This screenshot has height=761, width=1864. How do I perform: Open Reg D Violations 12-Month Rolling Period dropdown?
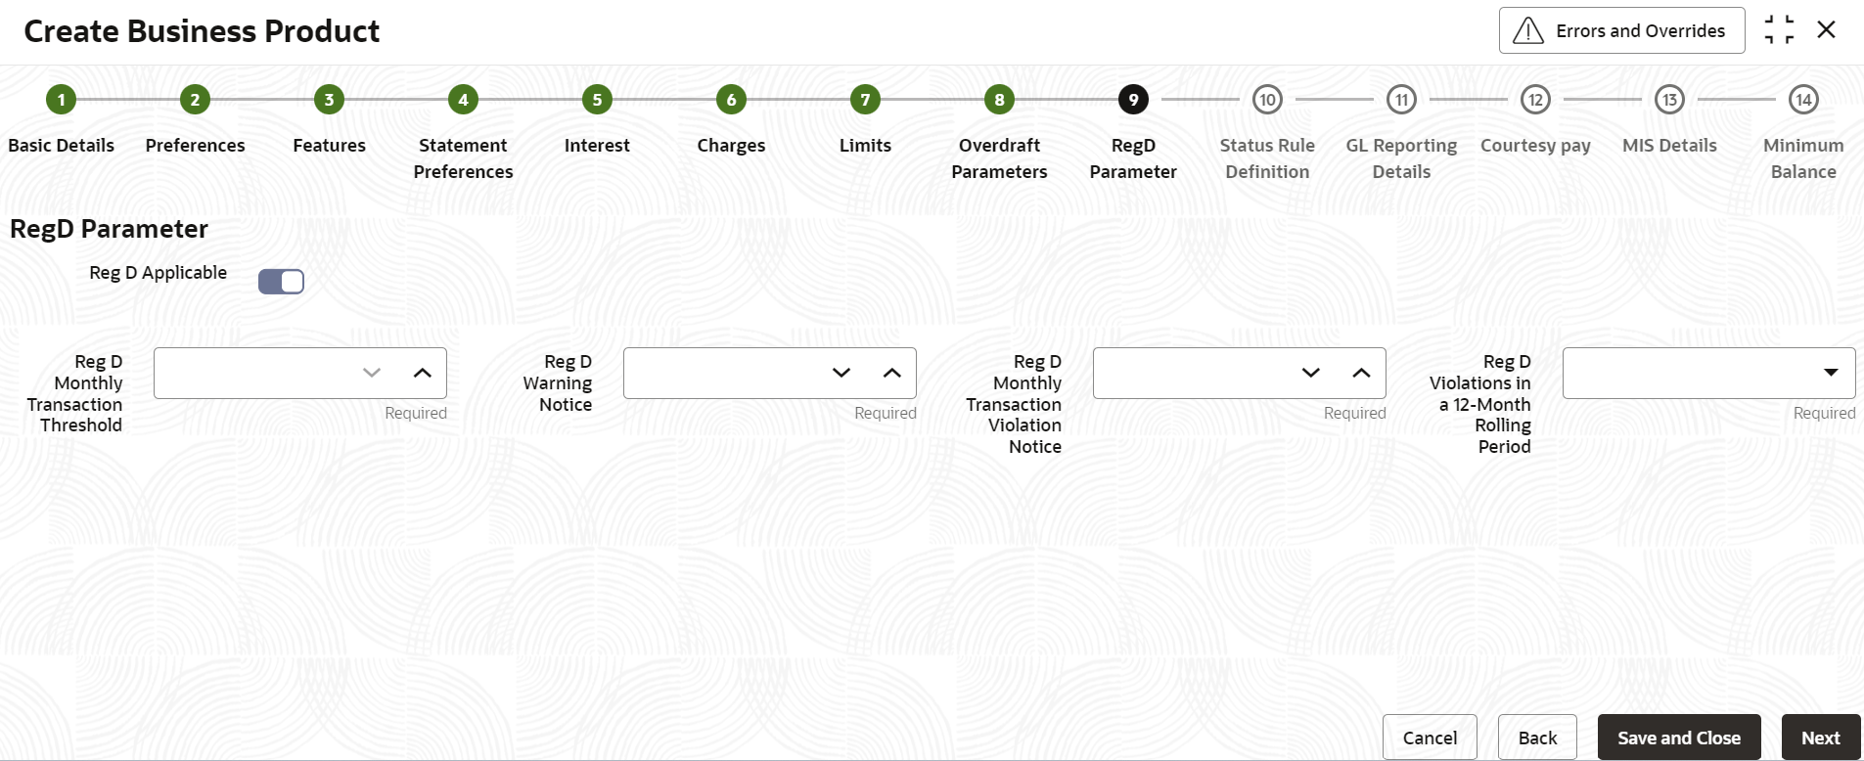[1831, 373]
